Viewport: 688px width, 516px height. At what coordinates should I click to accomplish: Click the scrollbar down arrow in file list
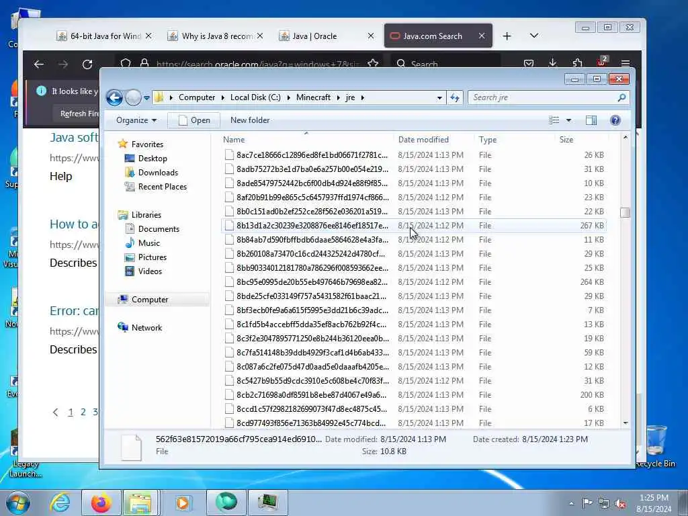[626, 423]
